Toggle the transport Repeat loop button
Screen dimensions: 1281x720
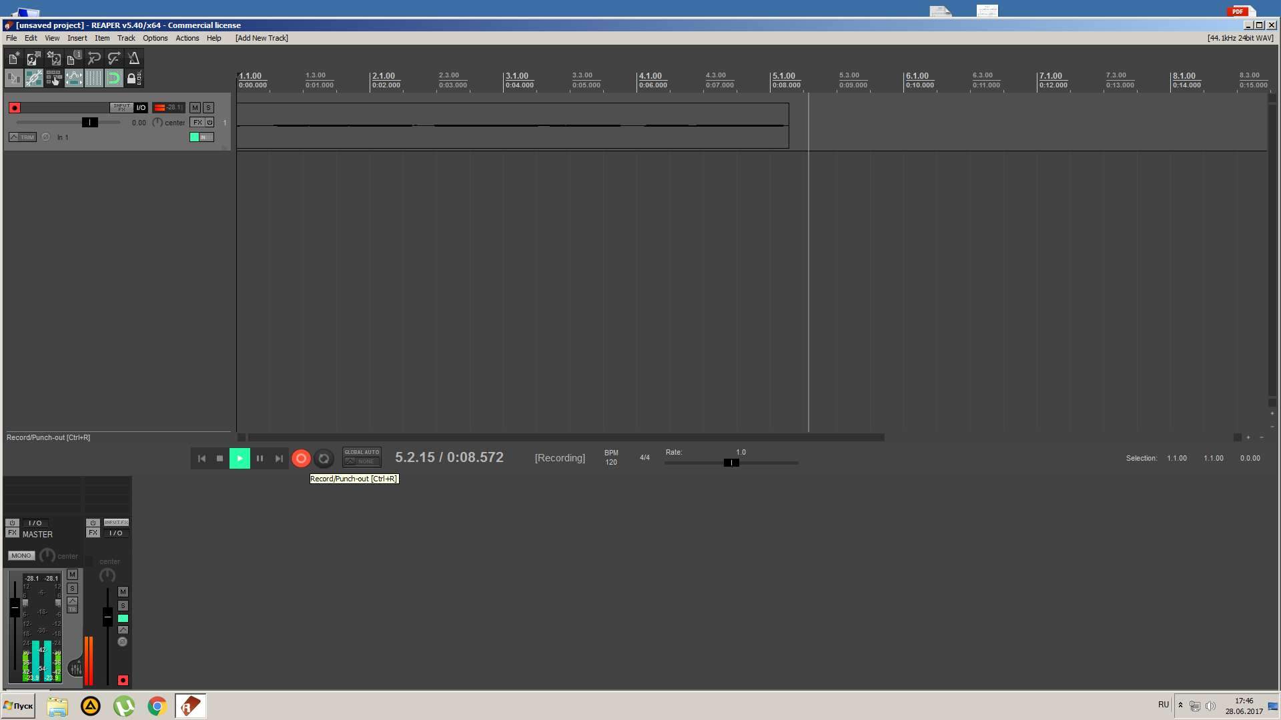[x=324, y=459]
